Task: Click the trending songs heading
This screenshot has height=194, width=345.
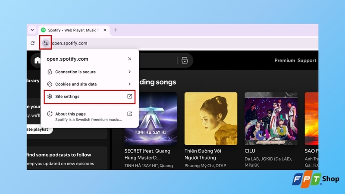Action: coord(157,82)
